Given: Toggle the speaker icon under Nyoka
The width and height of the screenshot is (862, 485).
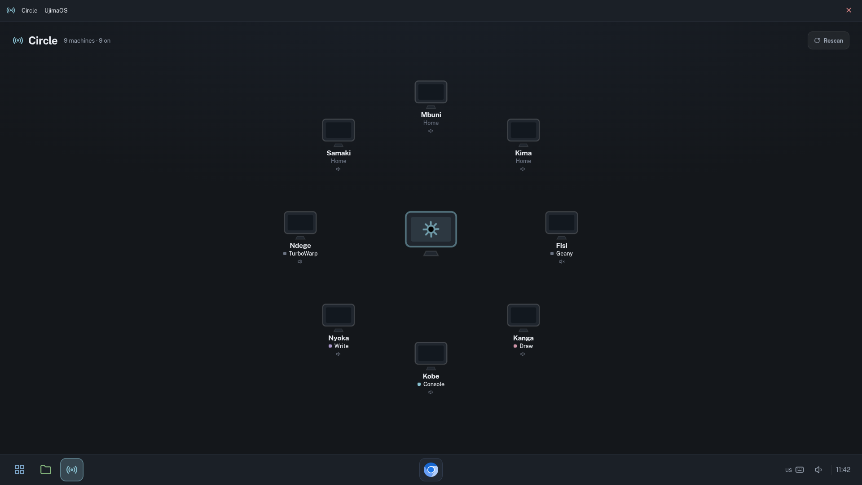Looking at the screenshot, I should click(x=338, y=354).
